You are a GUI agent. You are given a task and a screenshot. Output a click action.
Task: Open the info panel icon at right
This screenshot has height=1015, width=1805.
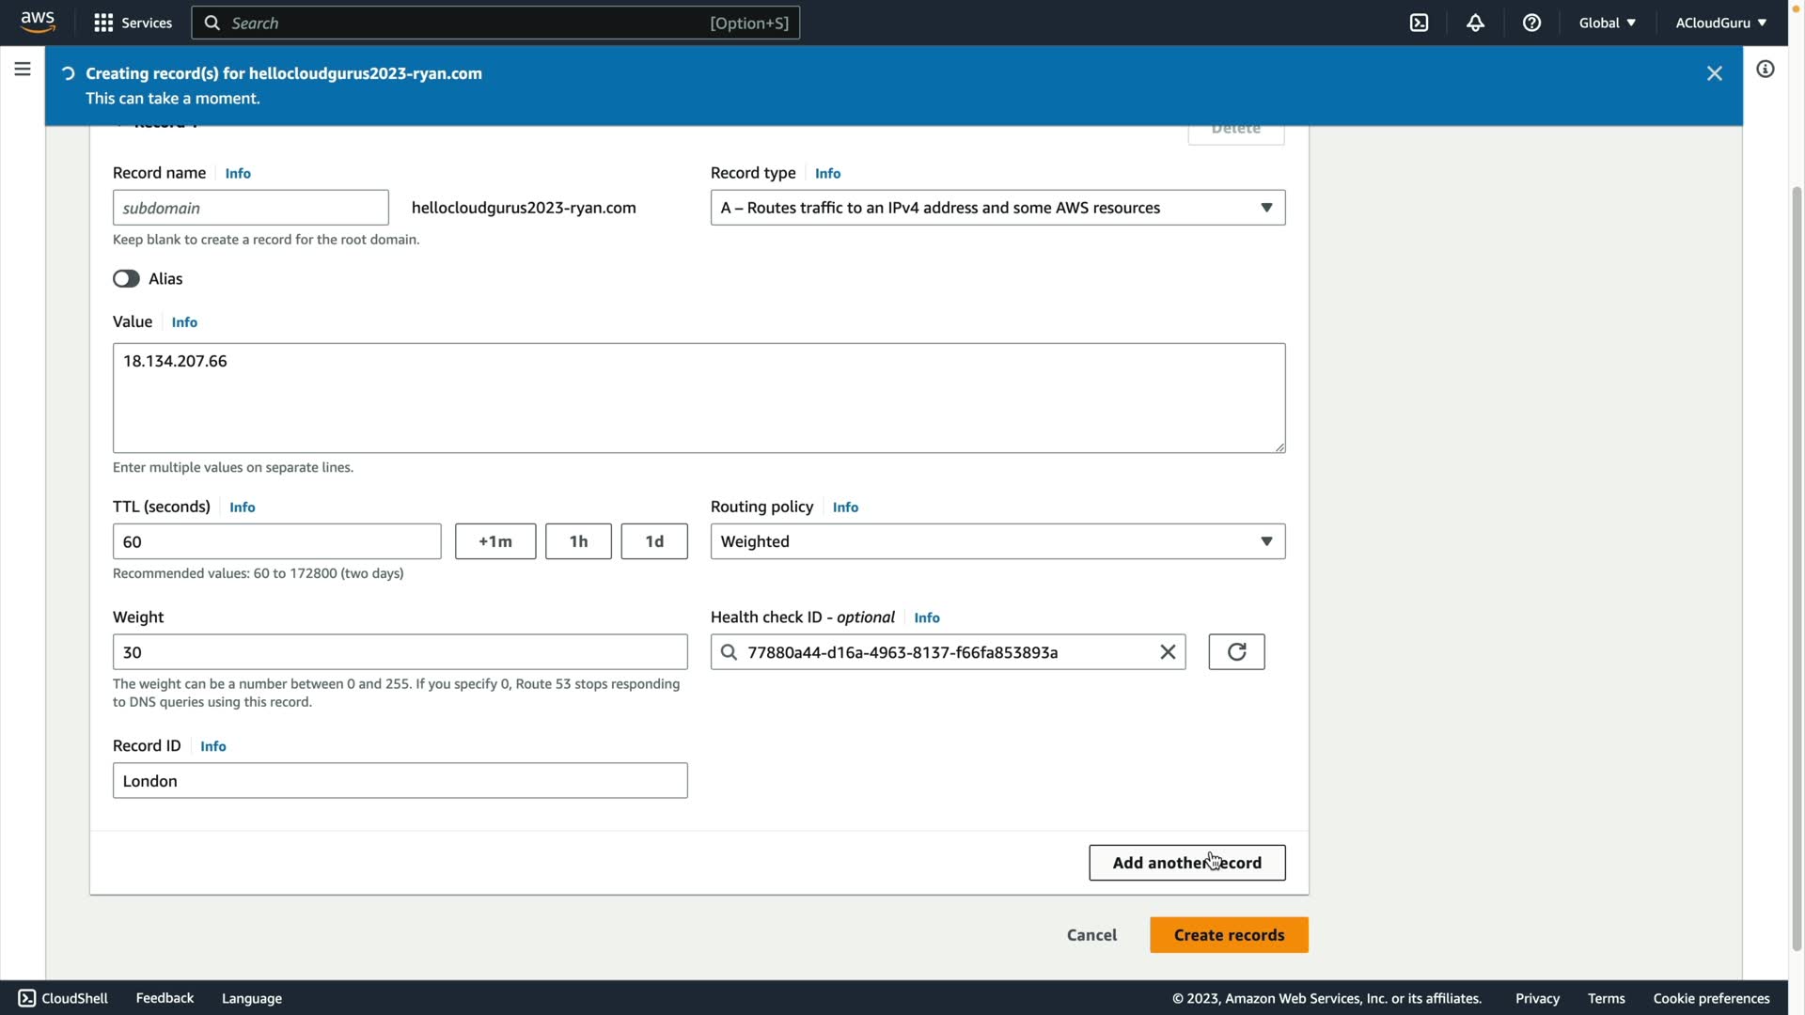[1765, 70]
